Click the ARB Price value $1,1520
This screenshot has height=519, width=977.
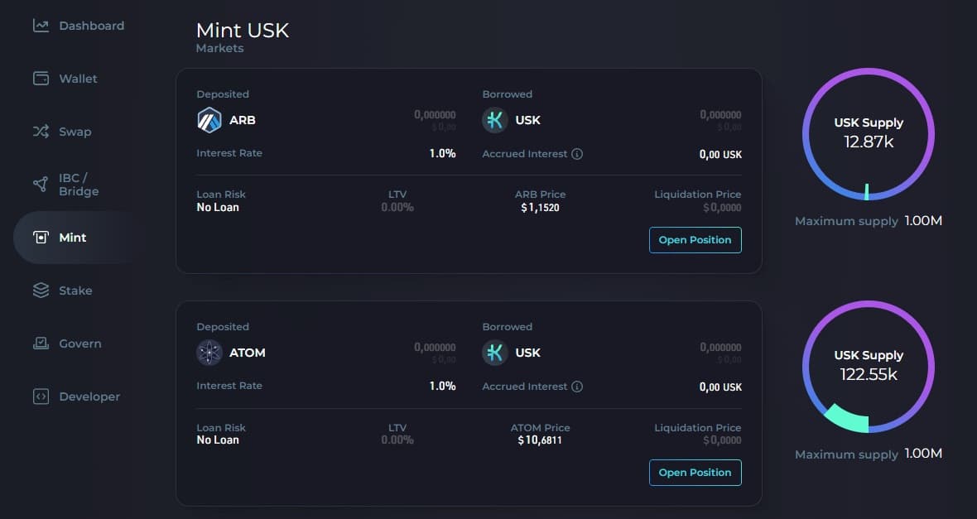[540, 208]
